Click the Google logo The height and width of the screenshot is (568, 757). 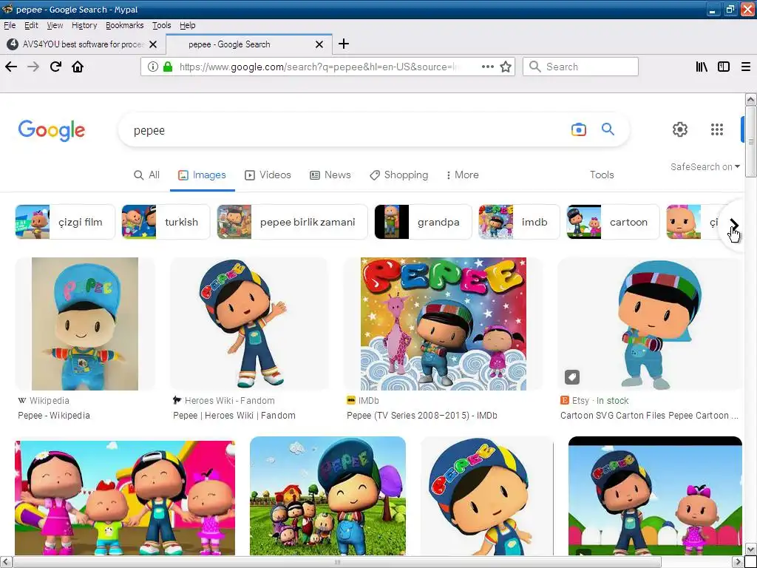click(52, 130)
